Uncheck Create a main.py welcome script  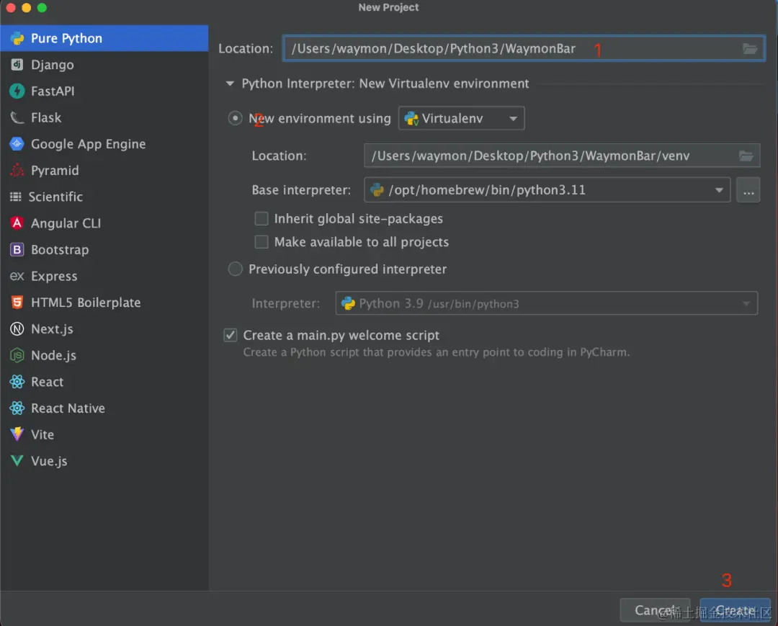(231, 335)
